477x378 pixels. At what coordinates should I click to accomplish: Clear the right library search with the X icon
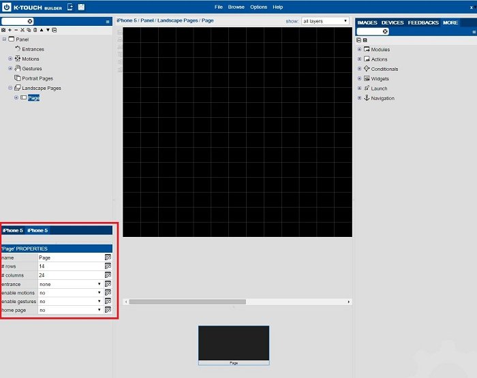coord(385,31)
